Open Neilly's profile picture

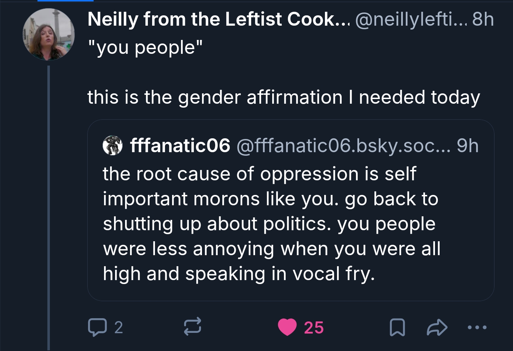(x=49, y=34)
